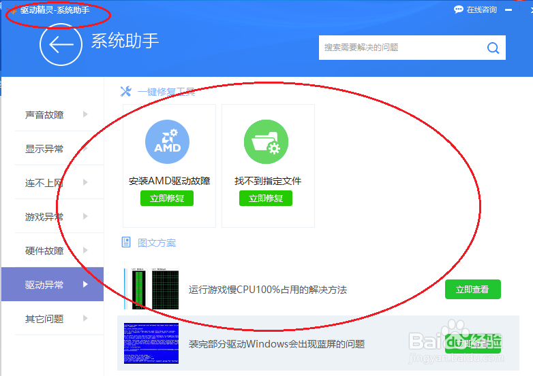Select 其它问题 in the sidebar

point(52,318)
